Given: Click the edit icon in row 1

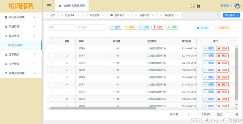Looking at the screenshot, I should pos(205,49).
